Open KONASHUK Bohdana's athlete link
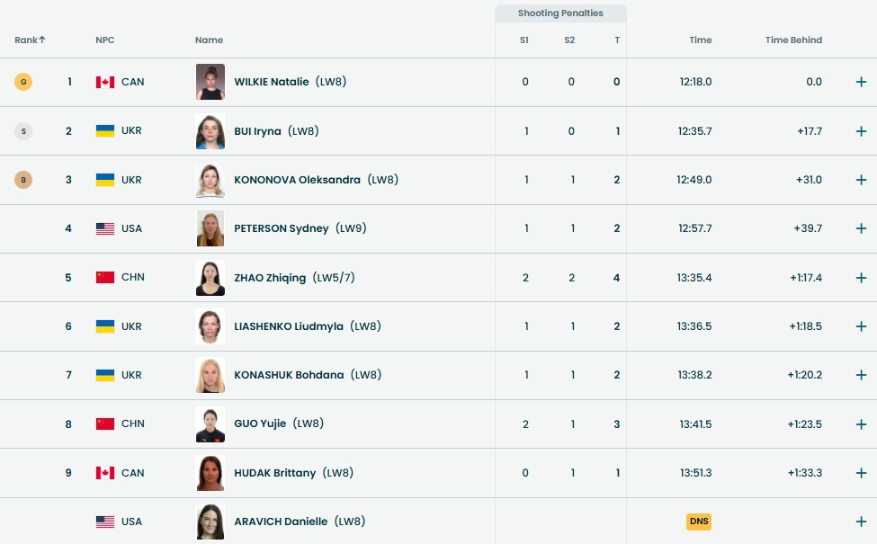This screenshot has width=877, height=544. pos(289,375)
